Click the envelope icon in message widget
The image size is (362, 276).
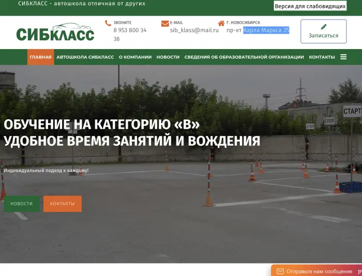click(280, 271)
